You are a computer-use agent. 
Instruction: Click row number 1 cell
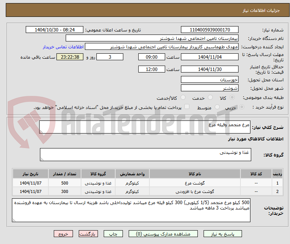click(277, 183)
